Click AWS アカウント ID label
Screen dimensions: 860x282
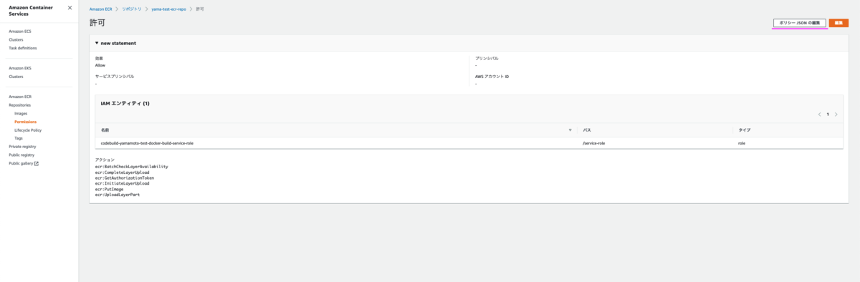[x=492, y=76]
